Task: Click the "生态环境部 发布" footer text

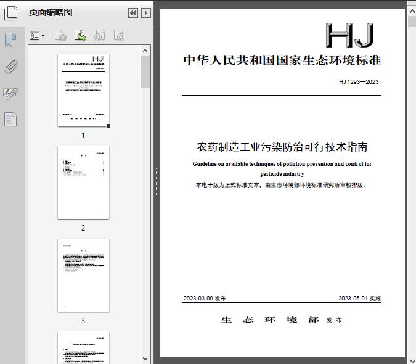Action: pos(282,320)
